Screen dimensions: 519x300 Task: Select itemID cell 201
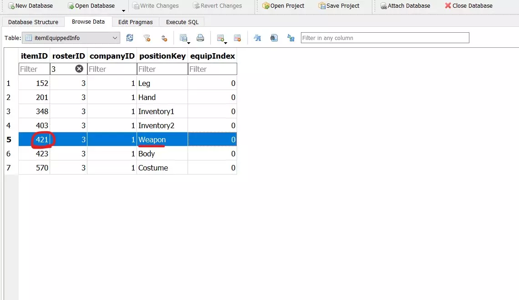click(34, 97)
